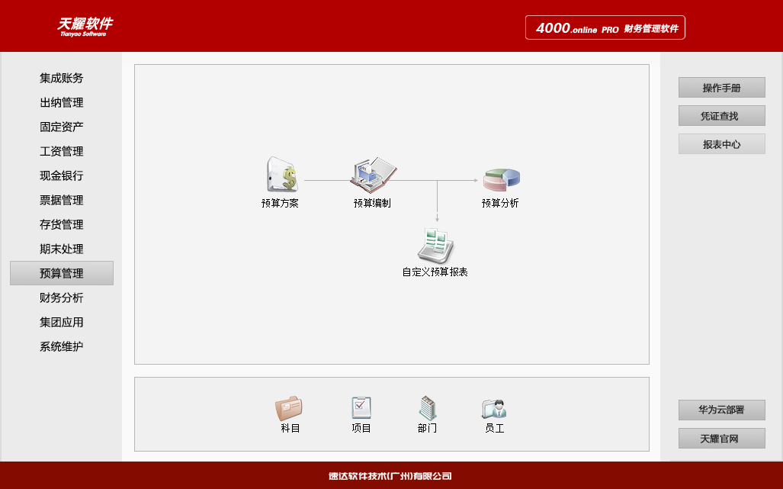Select 固定资产 in the sidebar

point(62,127)
